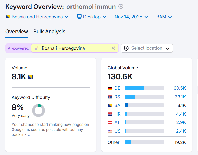Open the 2.9K volume link for Austria
198x155 pixels.
click(x=181, y=122)
